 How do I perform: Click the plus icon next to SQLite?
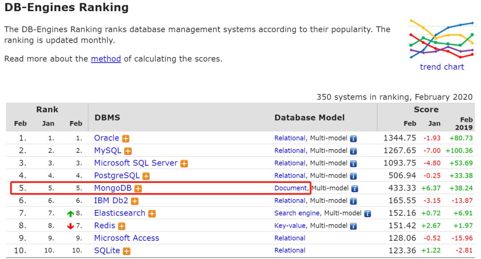point(126,251)
